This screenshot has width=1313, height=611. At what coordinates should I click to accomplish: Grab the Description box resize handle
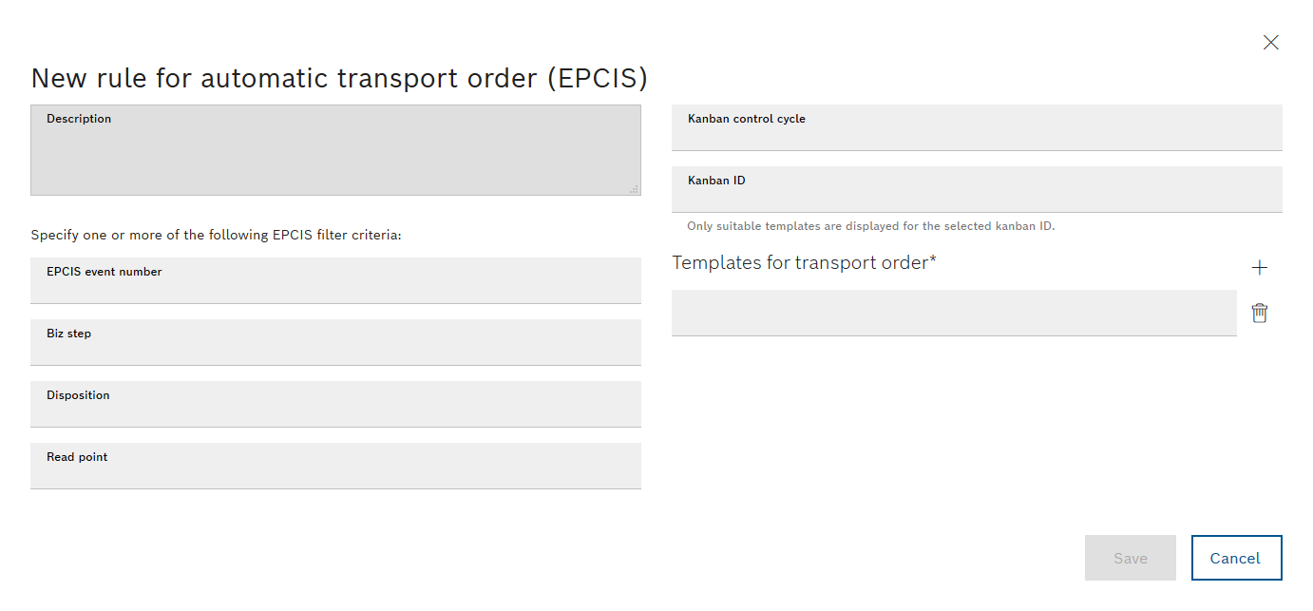pyautogui.click(x=634, y=189)
